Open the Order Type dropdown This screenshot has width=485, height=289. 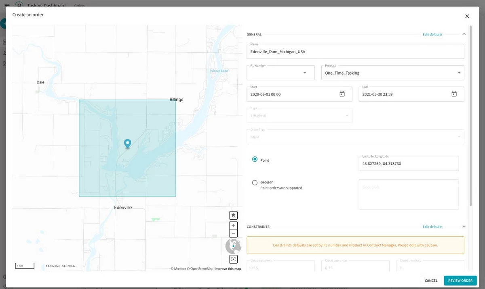pyautogui.click(x=355, y=137)
